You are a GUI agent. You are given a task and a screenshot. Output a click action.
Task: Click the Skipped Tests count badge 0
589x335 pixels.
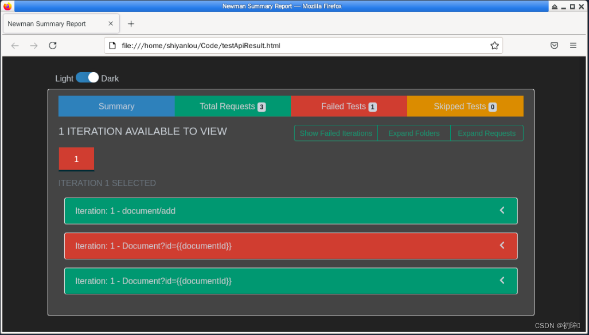pos(493,107)
